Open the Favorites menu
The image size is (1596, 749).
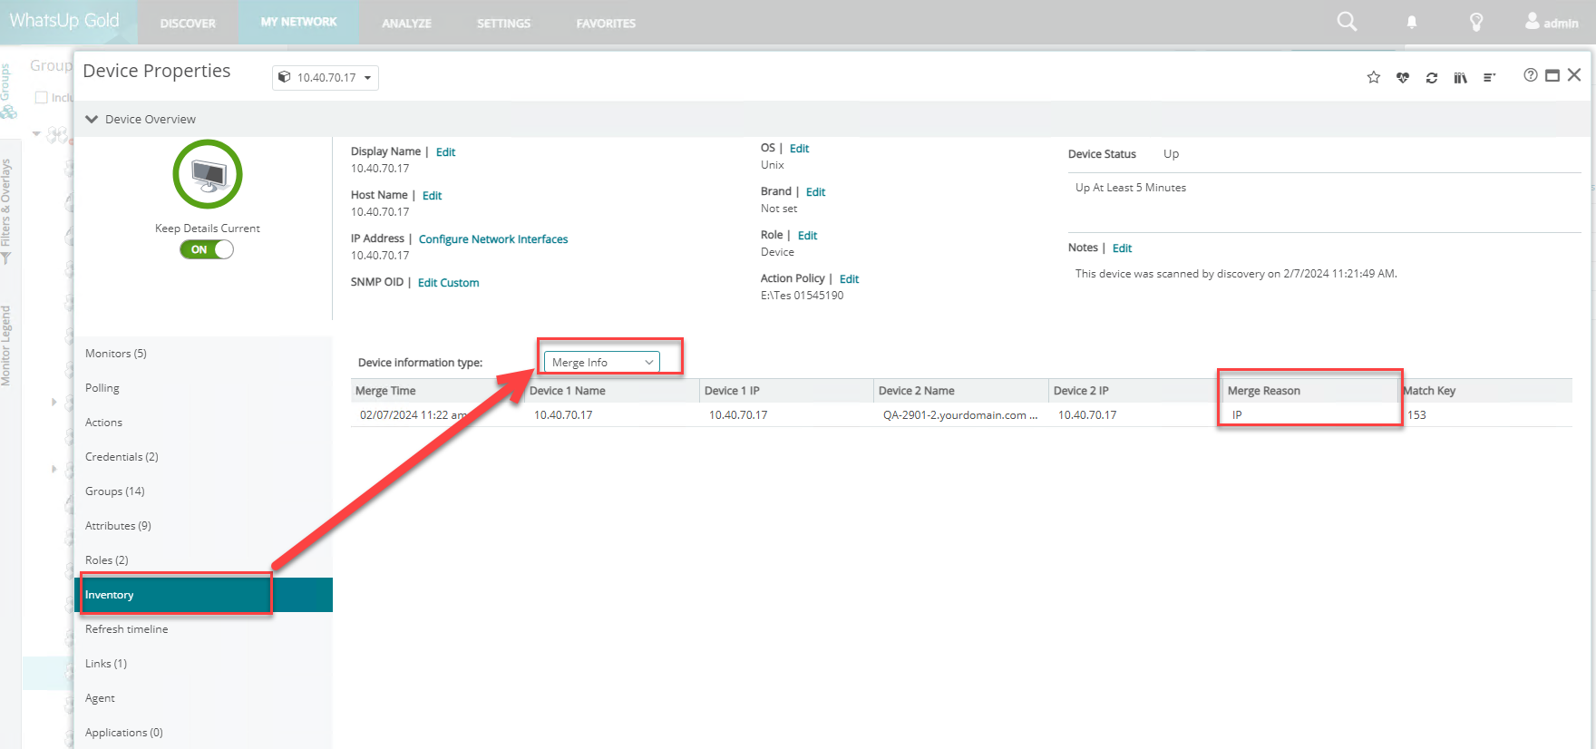tap(606, 23)
